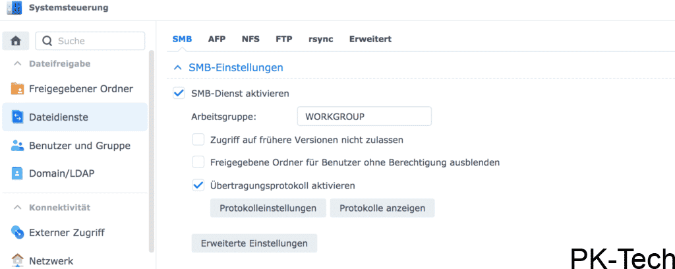Click Erweiterte Einstellungen button
This screenshot has height=269, width=675.
click(x=254, y=243)
